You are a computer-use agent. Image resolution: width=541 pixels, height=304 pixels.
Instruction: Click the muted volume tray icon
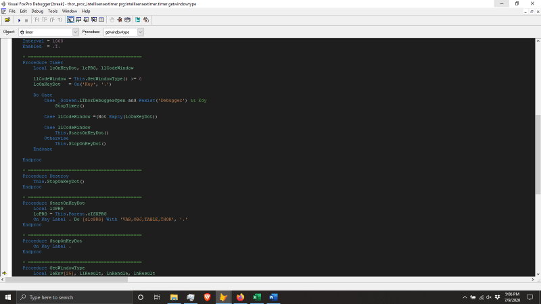point(489,297)
